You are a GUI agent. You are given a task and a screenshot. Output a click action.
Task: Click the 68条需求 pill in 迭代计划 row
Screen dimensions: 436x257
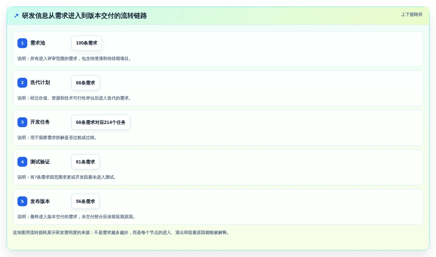[x=86, y=83]
